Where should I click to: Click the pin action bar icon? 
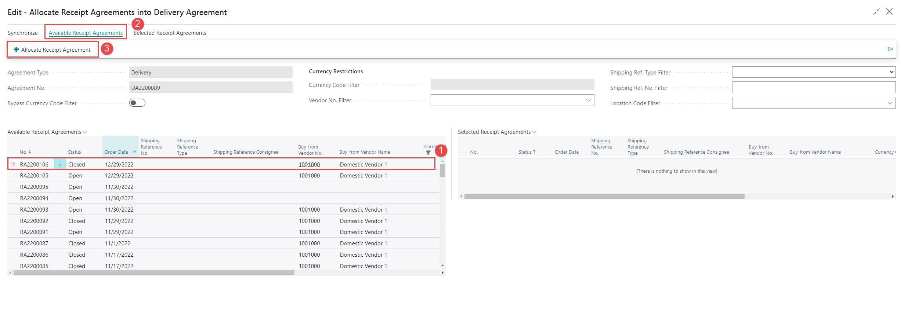889,49
